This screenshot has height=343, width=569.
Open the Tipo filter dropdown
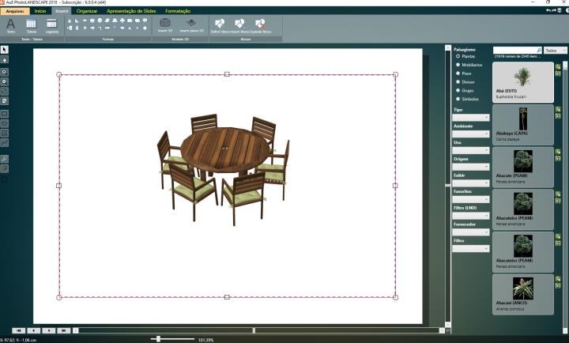pyautogui.click(x=471, y=118)
